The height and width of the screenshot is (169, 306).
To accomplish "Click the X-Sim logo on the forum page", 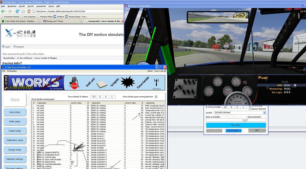I will (x=20, y=33).
